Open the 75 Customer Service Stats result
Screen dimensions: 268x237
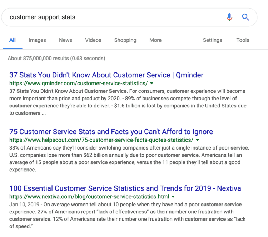coord(111,132)
